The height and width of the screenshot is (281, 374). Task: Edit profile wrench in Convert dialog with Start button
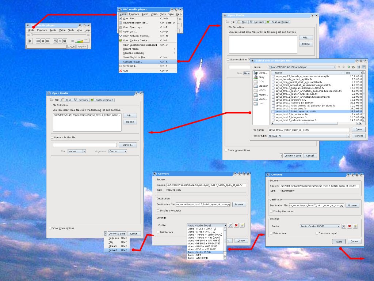(343, 226)
